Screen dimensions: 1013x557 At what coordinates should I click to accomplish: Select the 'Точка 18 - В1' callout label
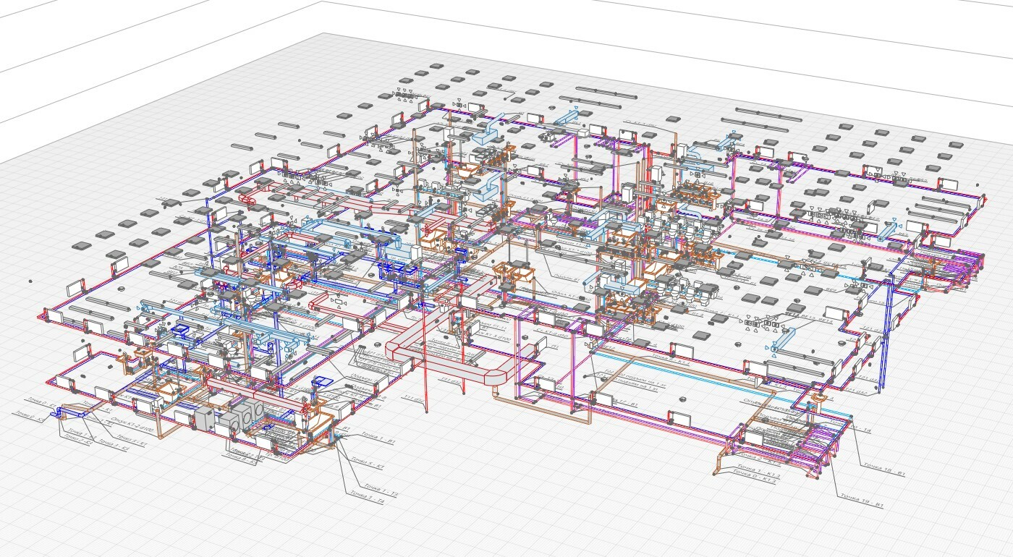click(884, 469)
